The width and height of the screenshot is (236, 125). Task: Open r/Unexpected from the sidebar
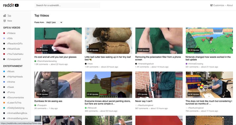(14, 59)
